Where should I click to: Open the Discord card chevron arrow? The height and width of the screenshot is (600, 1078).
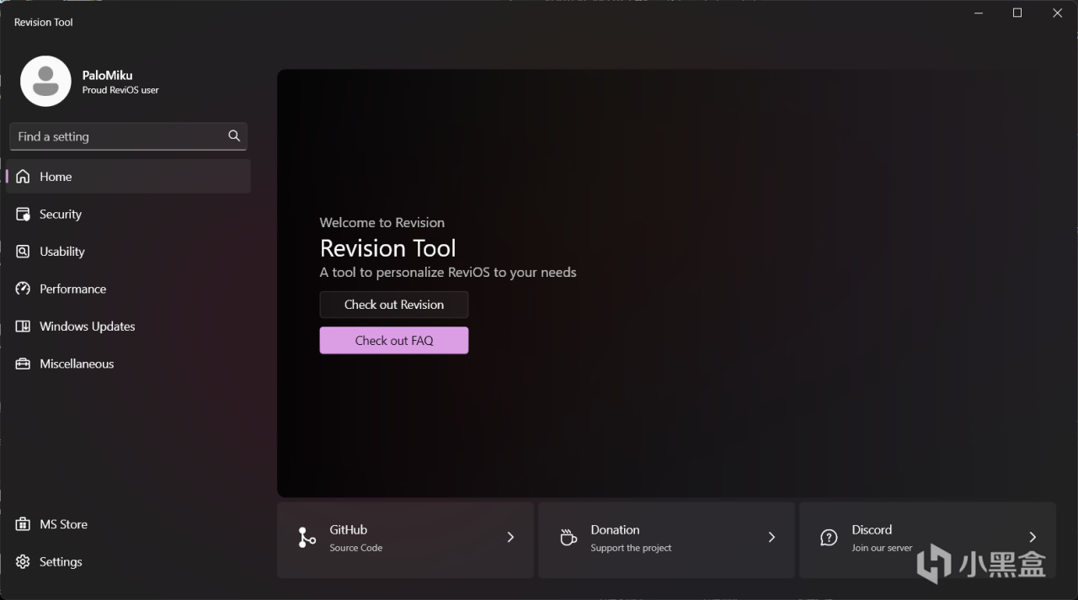tap(1033, 537)
